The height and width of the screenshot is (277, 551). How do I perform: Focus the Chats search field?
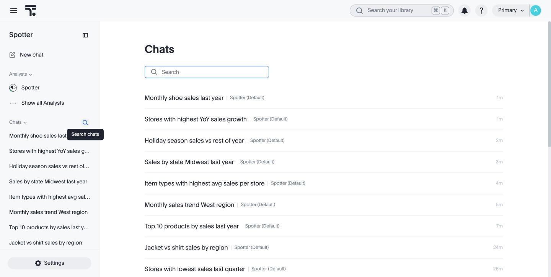pyautogui.click(x=207, y=72)
